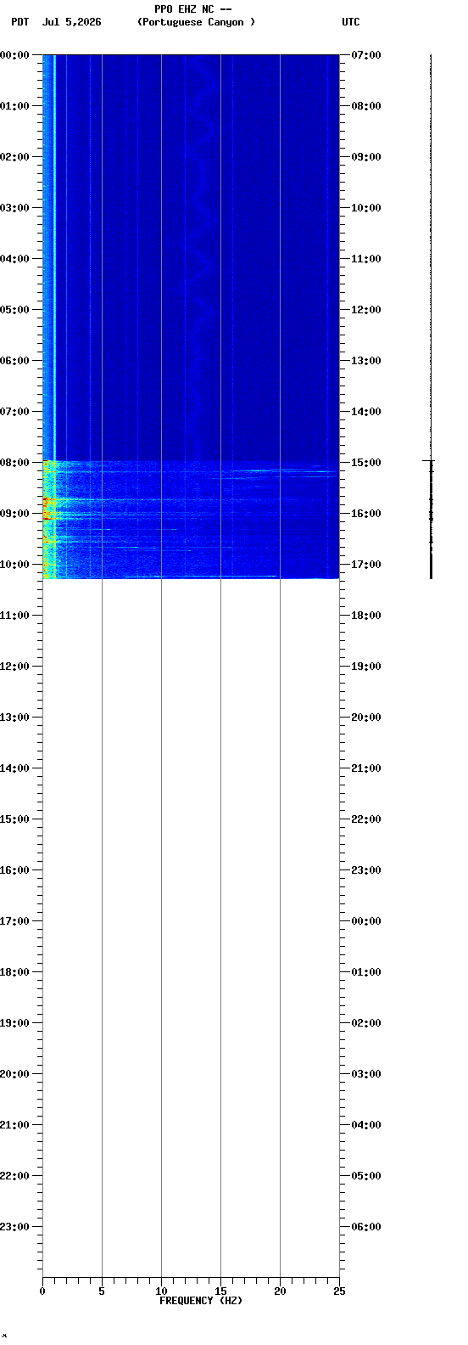468x1345 pixels.
Task: Click the PDT '12:00' label on left axis
Action: (x=14, y=667)
